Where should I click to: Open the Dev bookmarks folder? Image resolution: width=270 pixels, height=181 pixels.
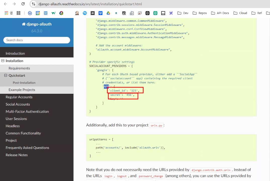coord(183,13)
